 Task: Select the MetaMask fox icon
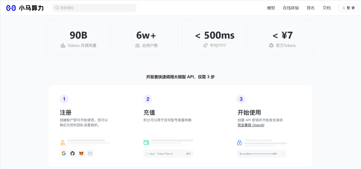click(x=81, y=153)
